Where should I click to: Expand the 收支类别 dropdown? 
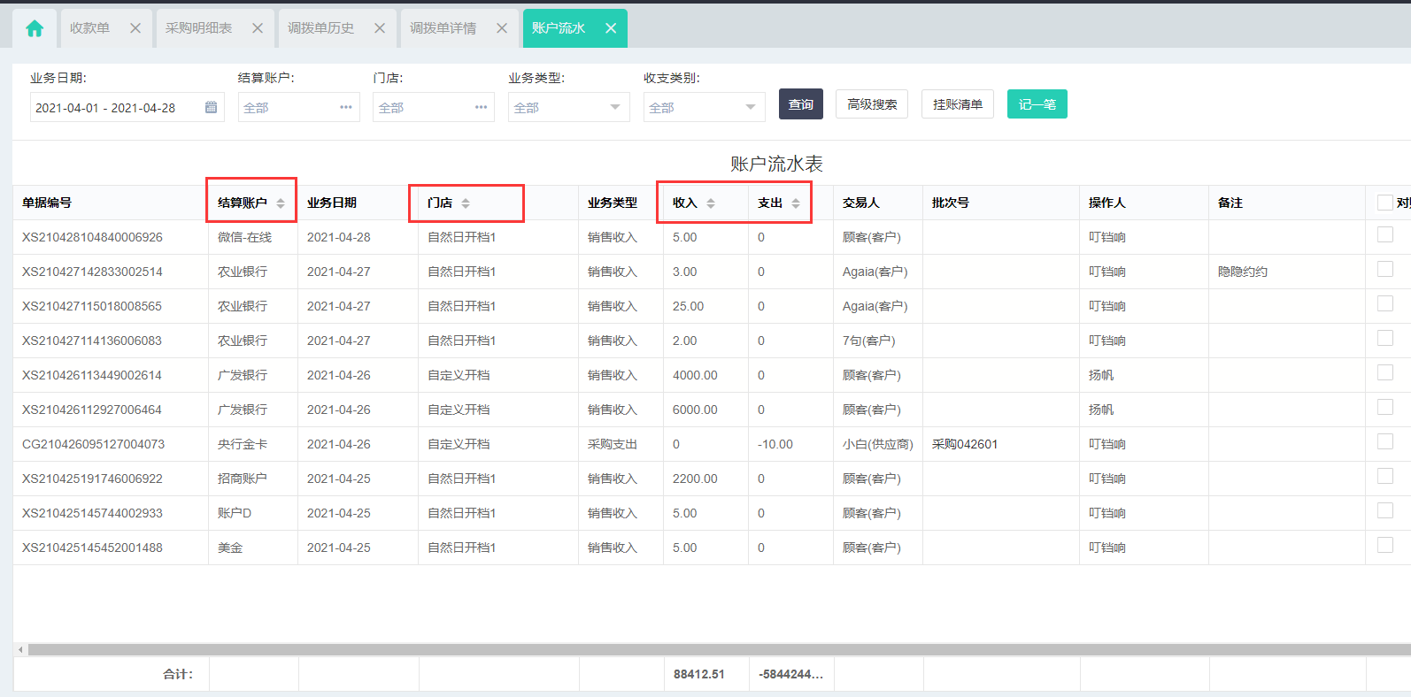pyautogui.click(x=704, y=107)
